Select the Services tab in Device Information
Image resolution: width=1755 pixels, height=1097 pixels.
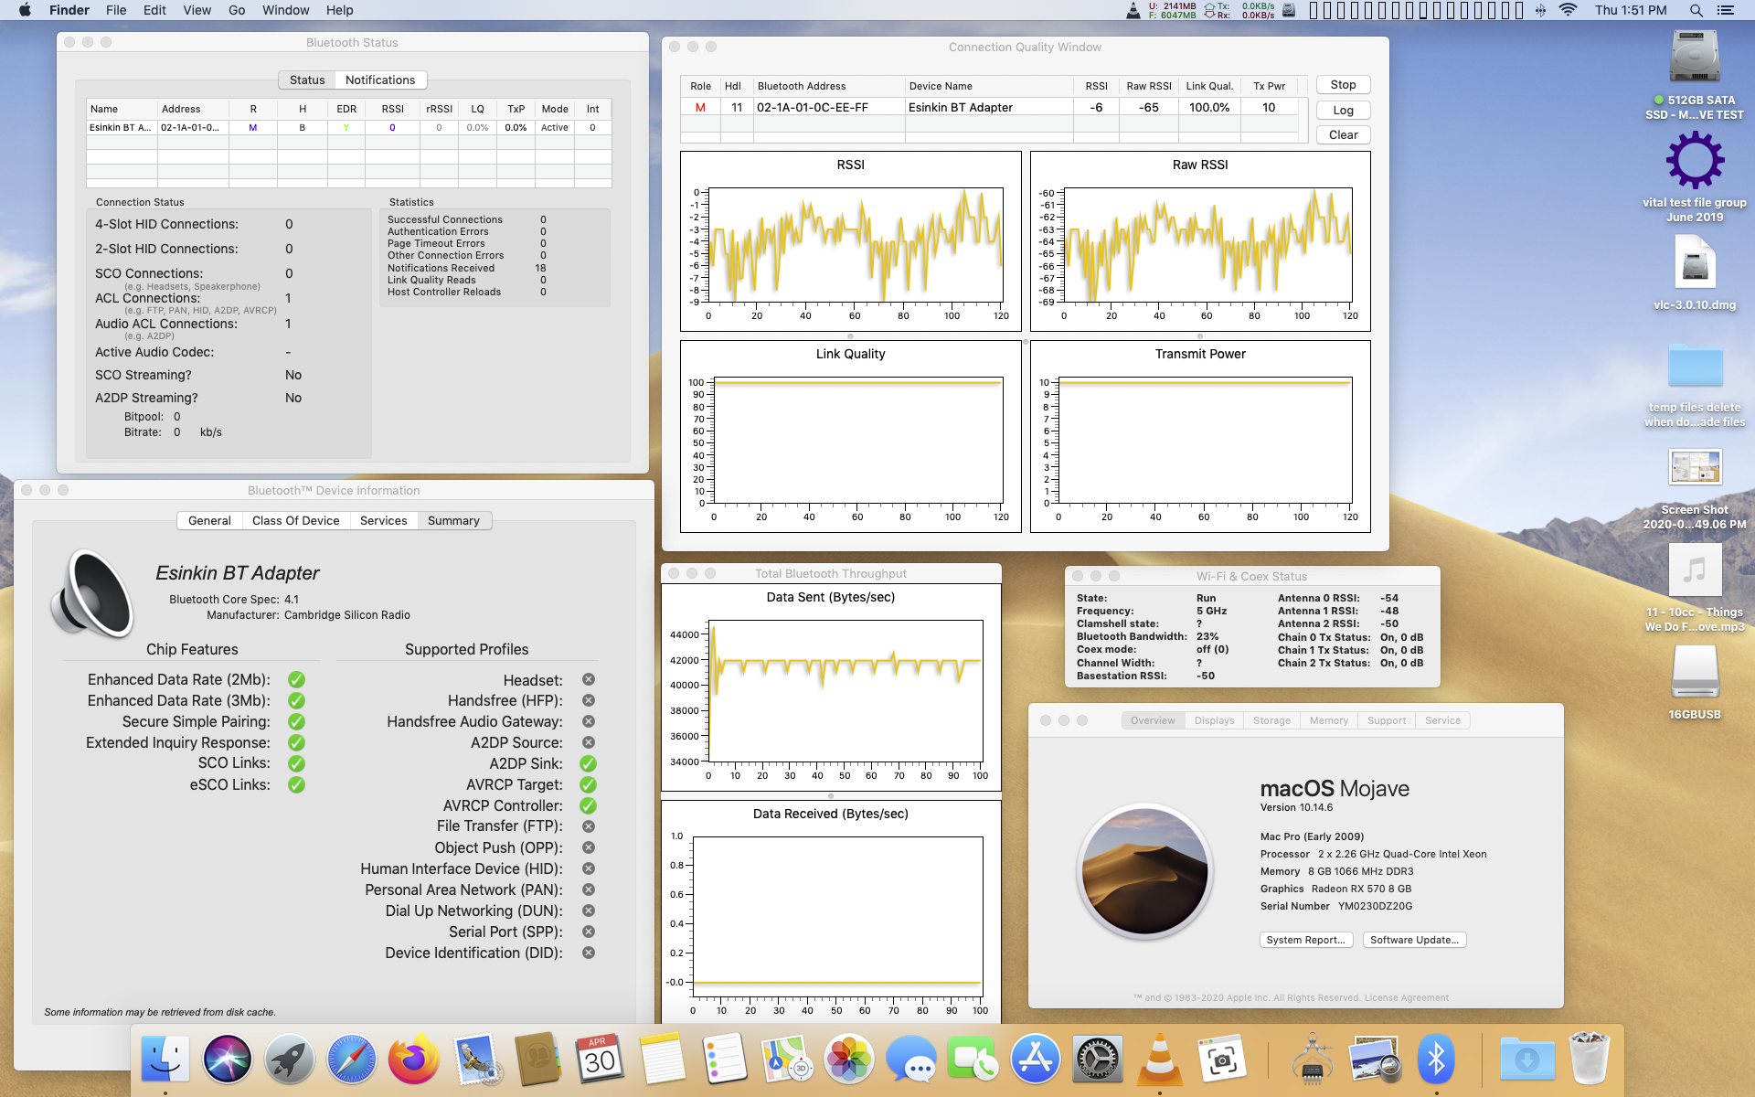(x=383, y=521)
